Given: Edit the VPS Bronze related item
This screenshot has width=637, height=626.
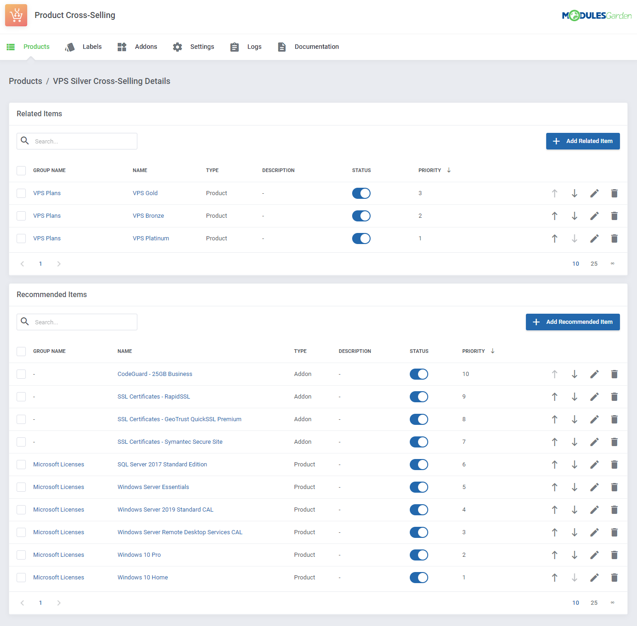Looking at the screenshot, I should pyautogui.click(x=595, y=216).
